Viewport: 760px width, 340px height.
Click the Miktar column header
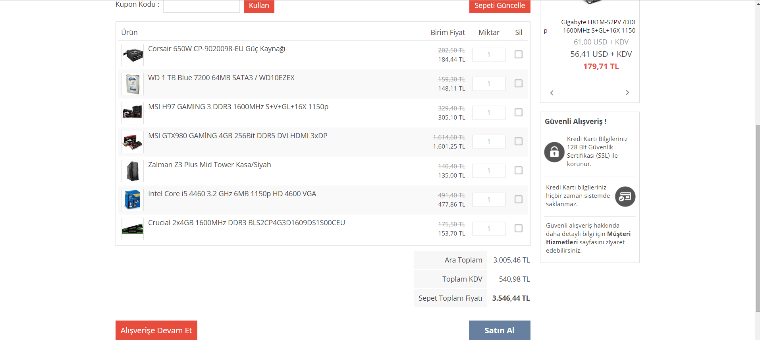(x=489, y=33)
